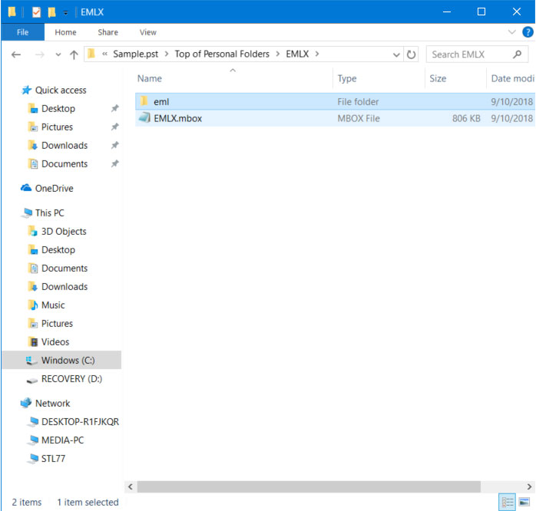Click Top of Personal Folders breadcrumb

pyautogui.click(x=222, y=54)
